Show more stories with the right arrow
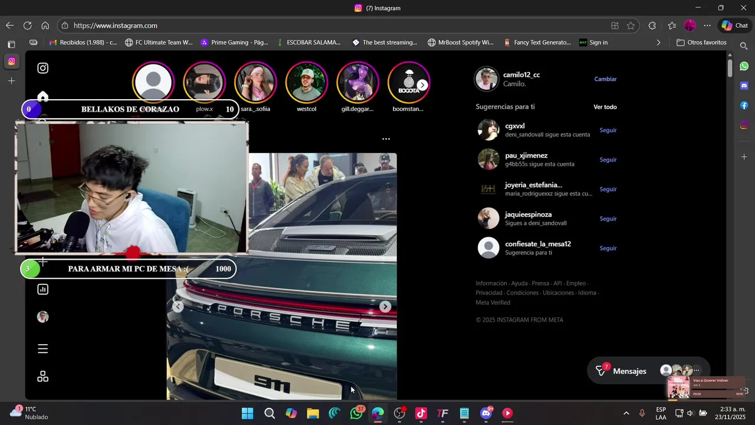Screen dimensions: 755x425 (x=422, y=85)
